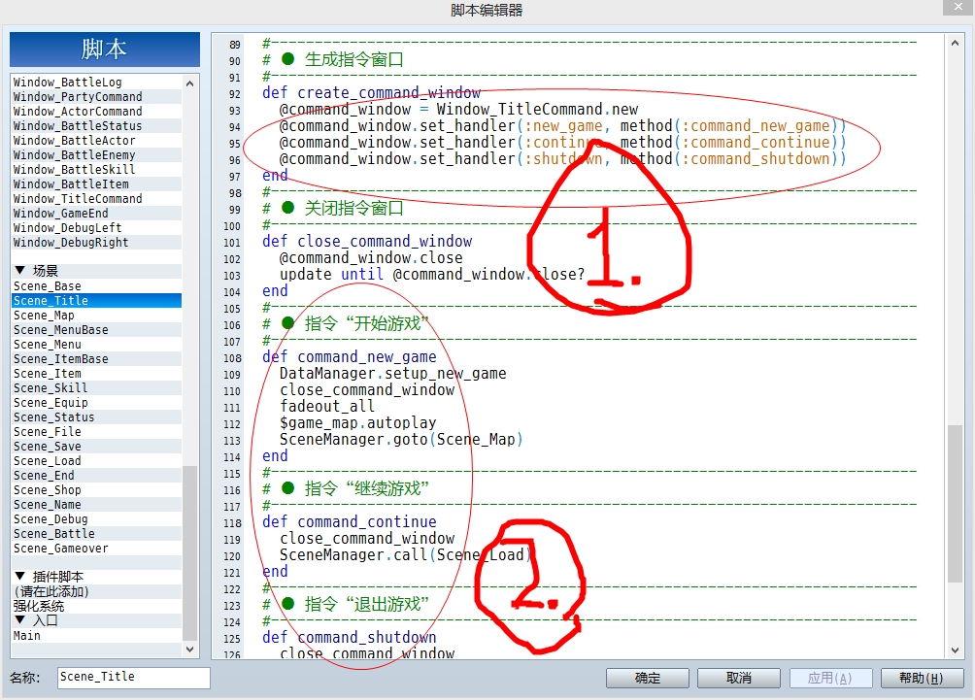
Task: Open the Scene_Debug script
Action: pos(97,519)
